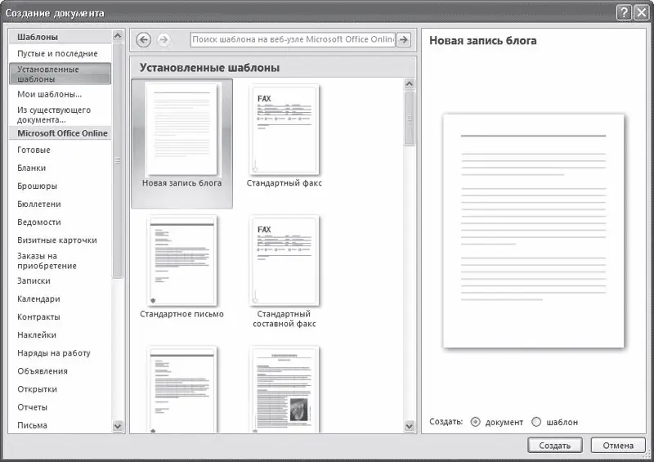
Task: Choose Из существующего документа... option
Action: [x=54, y=114]
